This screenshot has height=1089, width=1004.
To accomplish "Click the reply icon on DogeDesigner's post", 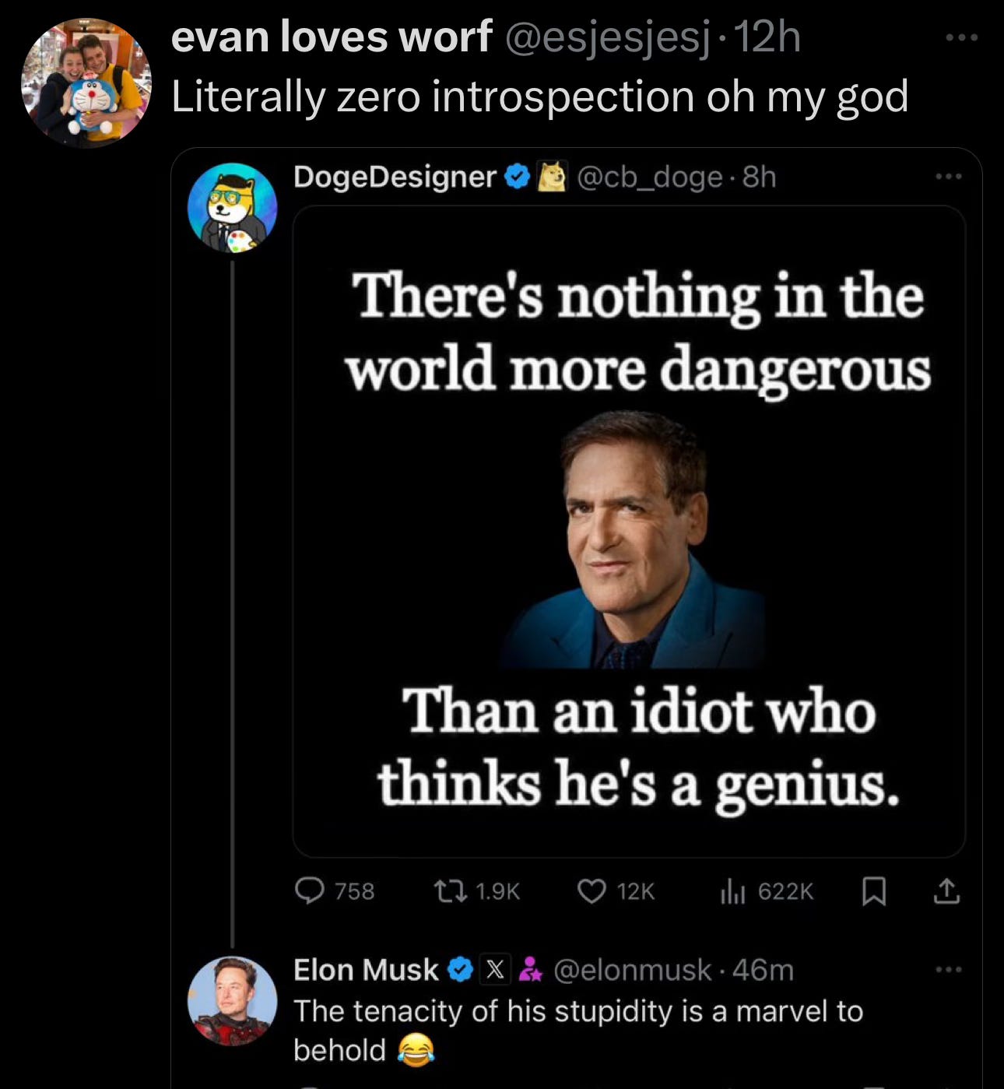I will tap(311, 891).
